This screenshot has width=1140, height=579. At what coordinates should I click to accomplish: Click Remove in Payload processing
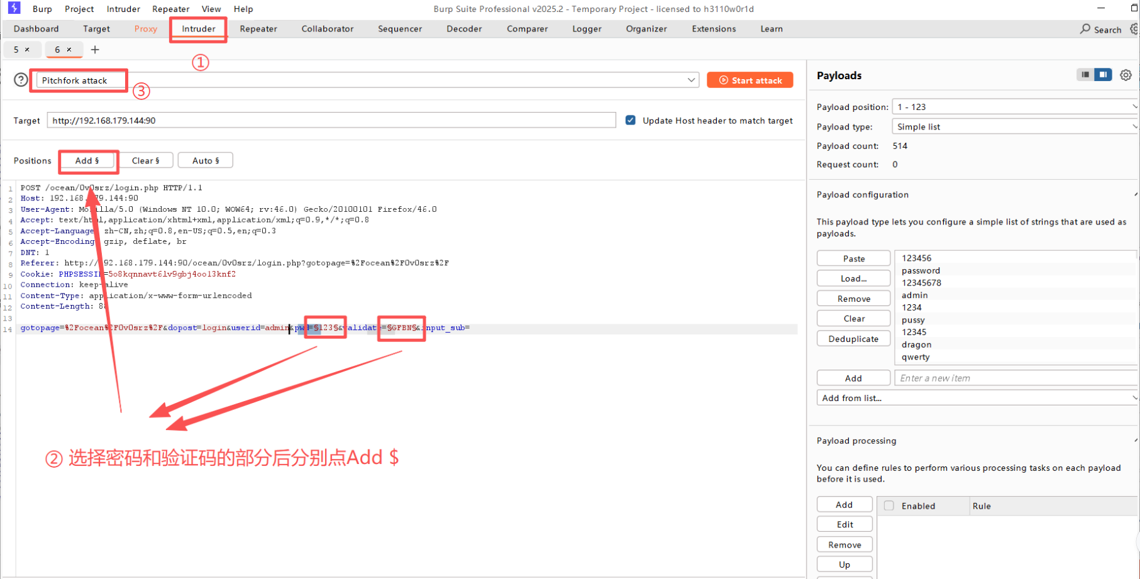tap(844, 544)
